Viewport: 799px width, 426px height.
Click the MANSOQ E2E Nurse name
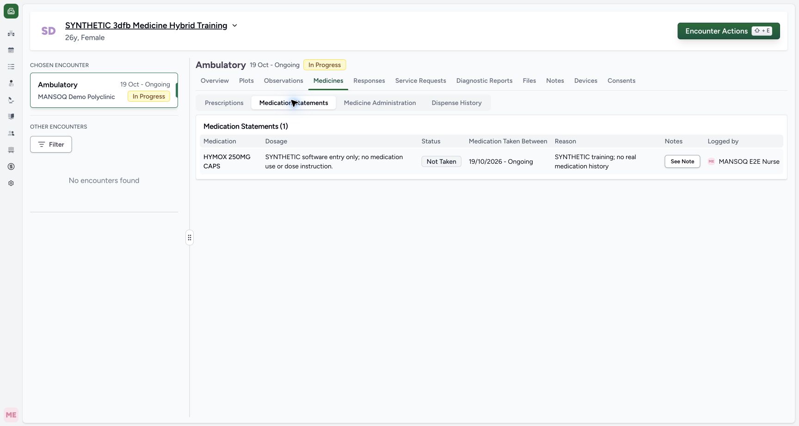point(749,161)
